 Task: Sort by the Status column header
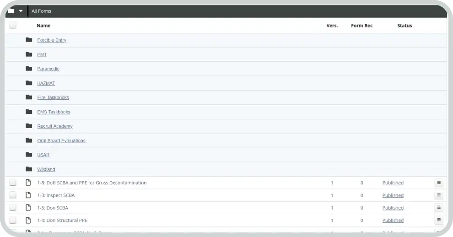[x=404, y=26]
